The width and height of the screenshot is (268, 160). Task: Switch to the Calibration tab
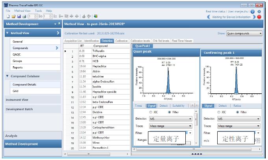[x=121, y=41]
